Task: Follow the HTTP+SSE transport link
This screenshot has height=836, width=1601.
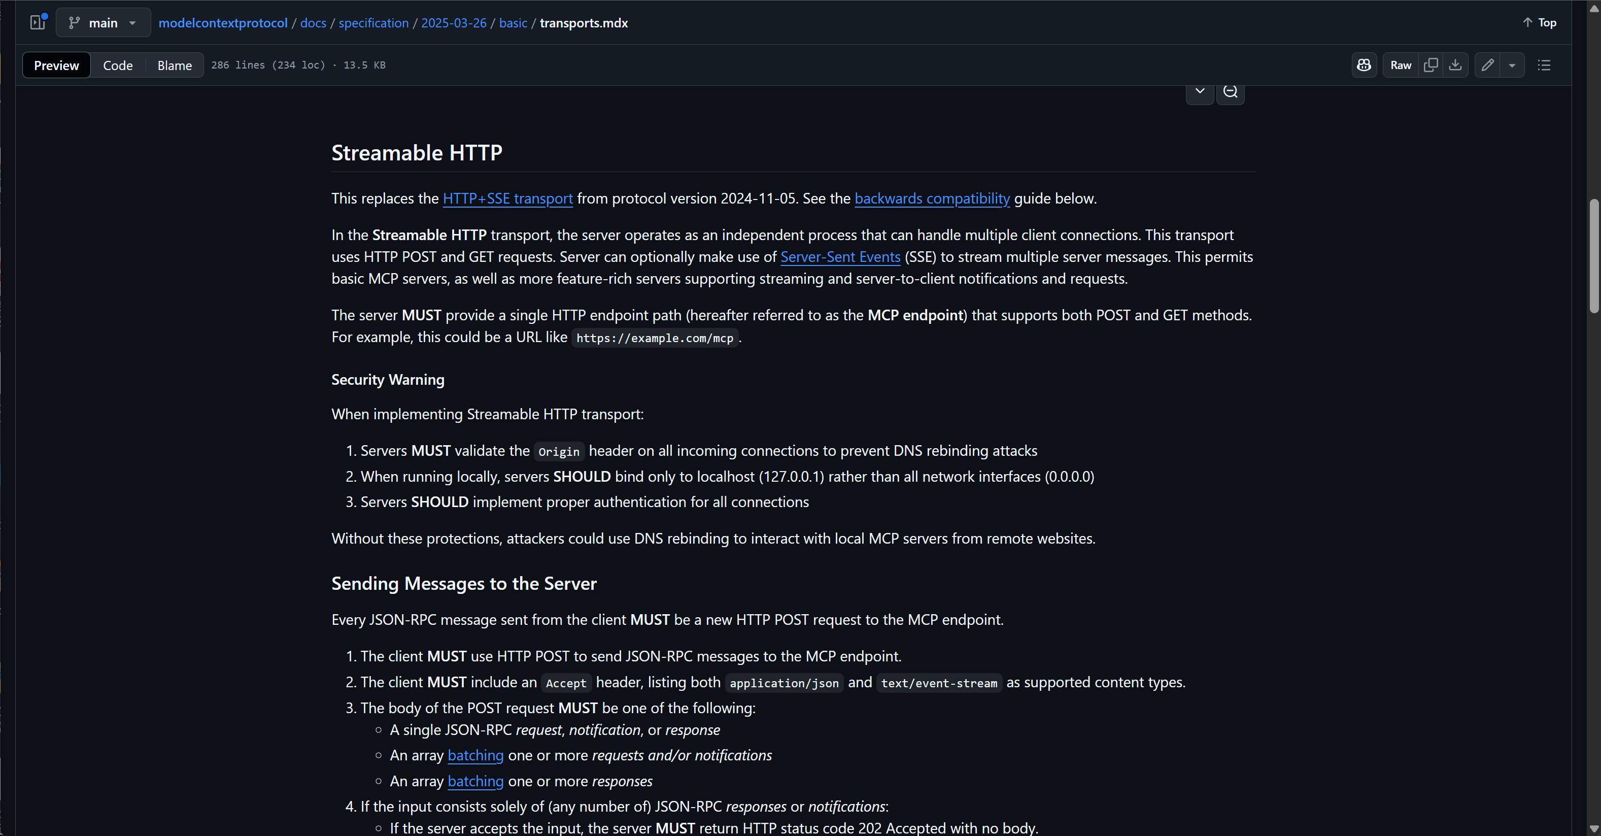Action: [x=508, y=198]
